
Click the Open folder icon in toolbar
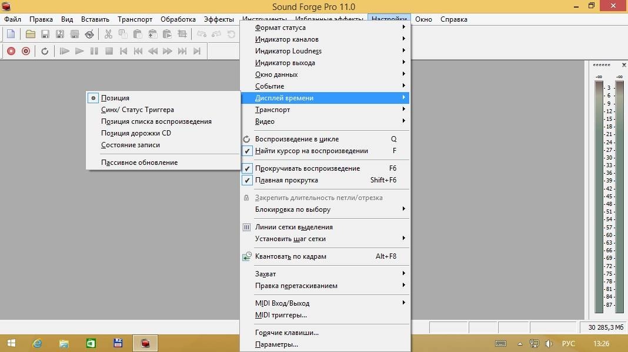pyautogui.click(x=31, y=34)
